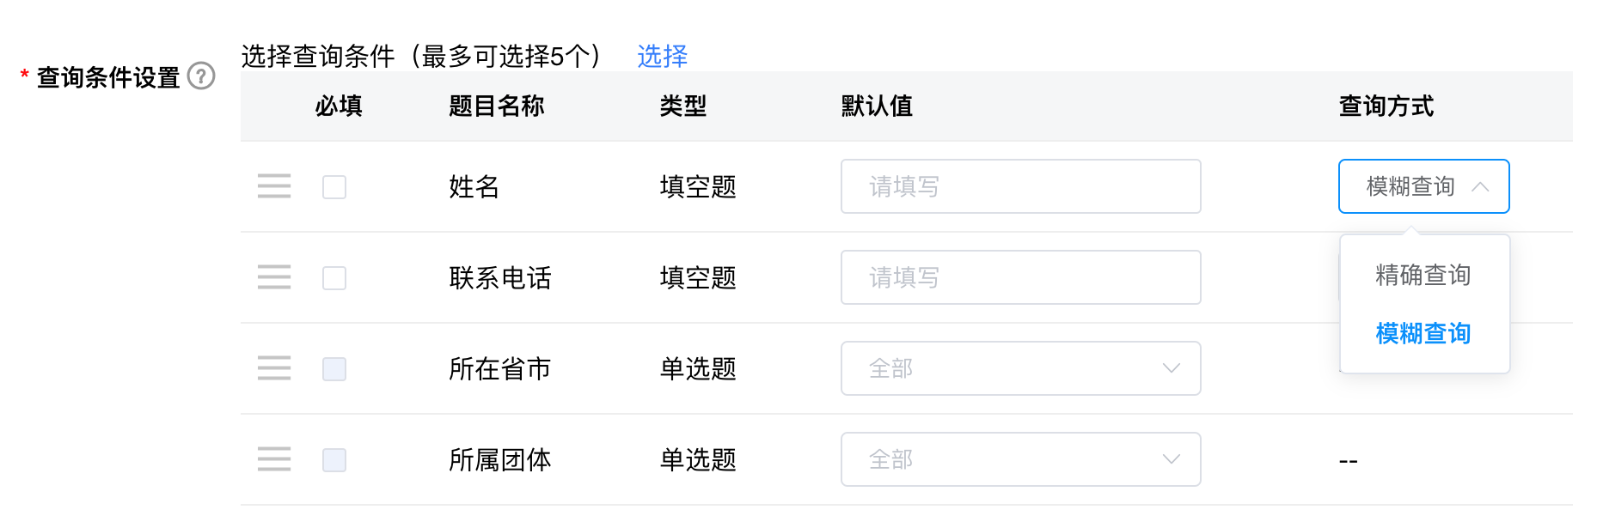Grab the drag handle for 姓名 row

coord(274,186)
